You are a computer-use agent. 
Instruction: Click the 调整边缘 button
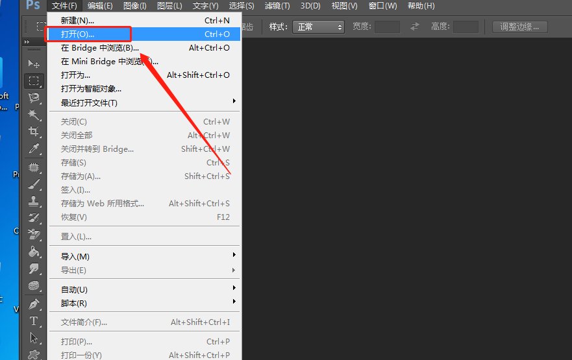click(x=520, y=27)
